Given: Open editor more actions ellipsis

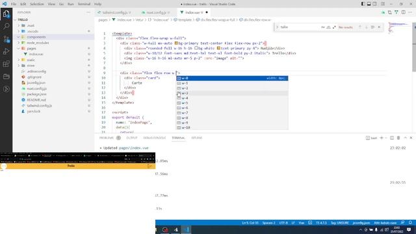Looking at the screenshot, I should 410,12.
